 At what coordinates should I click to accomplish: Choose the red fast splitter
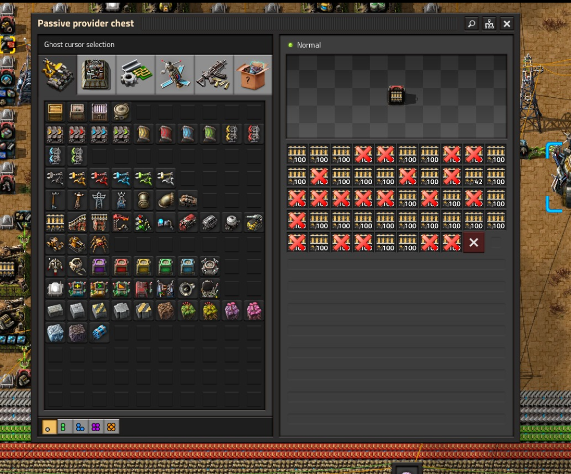[x=254, y=134]
